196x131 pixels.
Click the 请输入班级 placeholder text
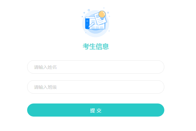click(x=45, y=87)
